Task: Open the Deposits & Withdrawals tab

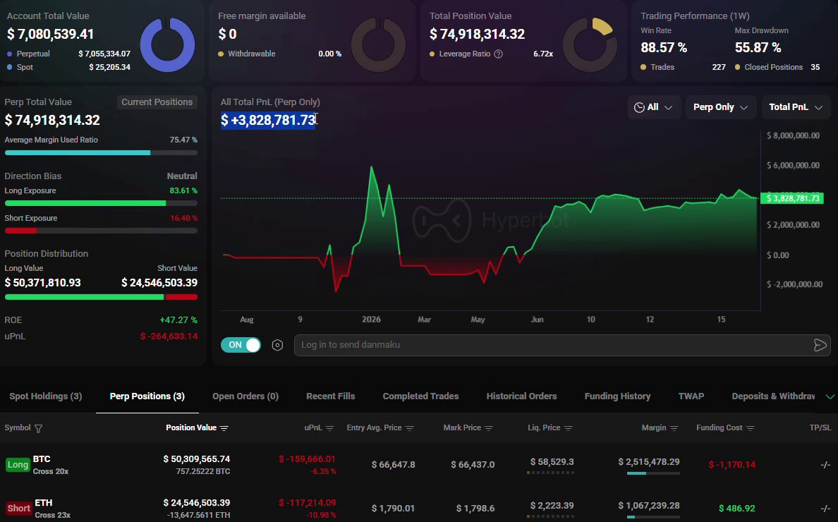Action: [773, 396]
